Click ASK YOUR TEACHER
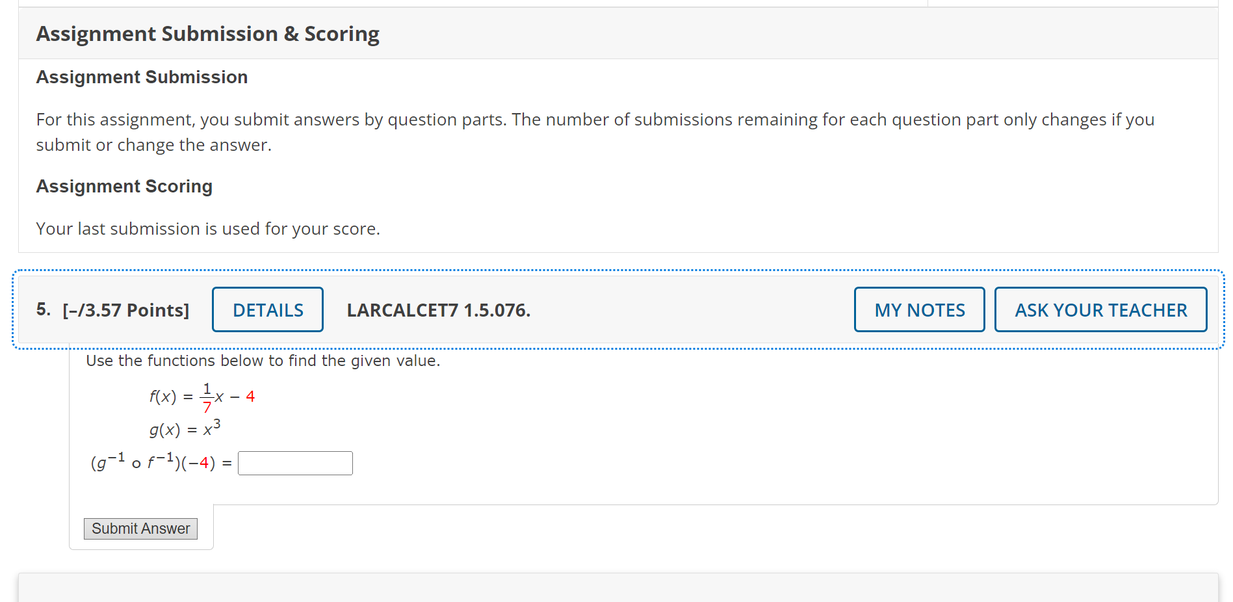The height and width of the screenshot is (602, 1233). 1100,309
